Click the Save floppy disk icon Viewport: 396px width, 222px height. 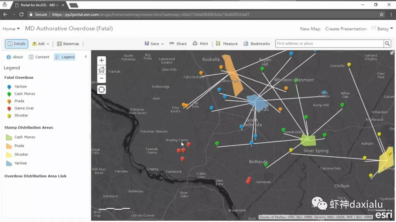pos(147,43)
